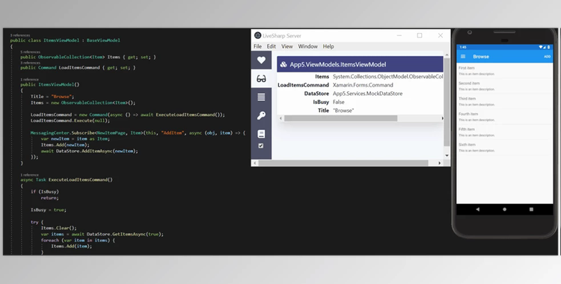Screen dimensions: 561x284
Task: Click left arrow of LiveSharp bottom scrollbar
Action: tap(255, 163)
